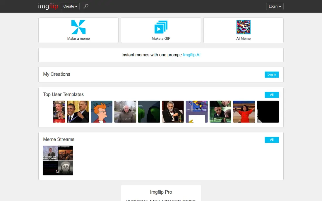Click the Meme Streams heading
The width and height of the screenshot is (322, 201).
pos(59,139)
